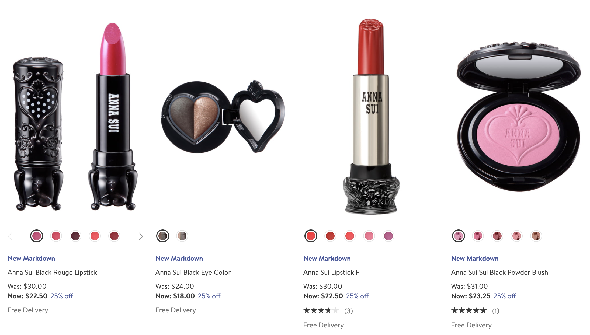Choose second Black Eye Color shade swatch
590x335 pixels.
(182, 236)
